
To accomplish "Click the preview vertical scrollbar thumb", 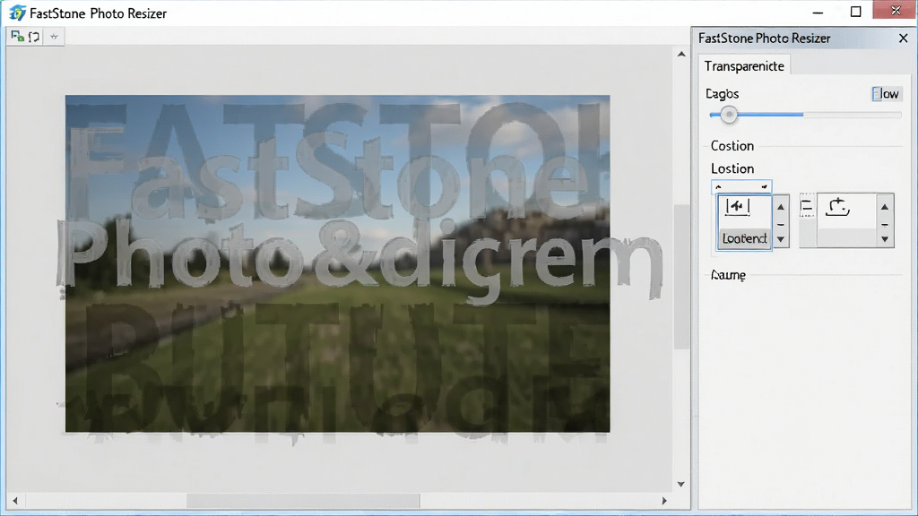I will [x=681, y=277].
